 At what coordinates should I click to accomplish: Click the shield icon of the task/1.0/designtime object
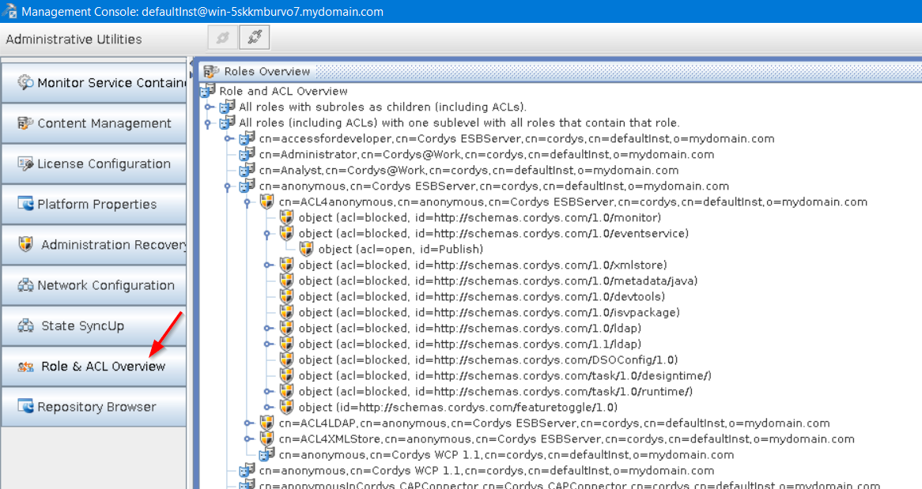(x=286, y=375)
